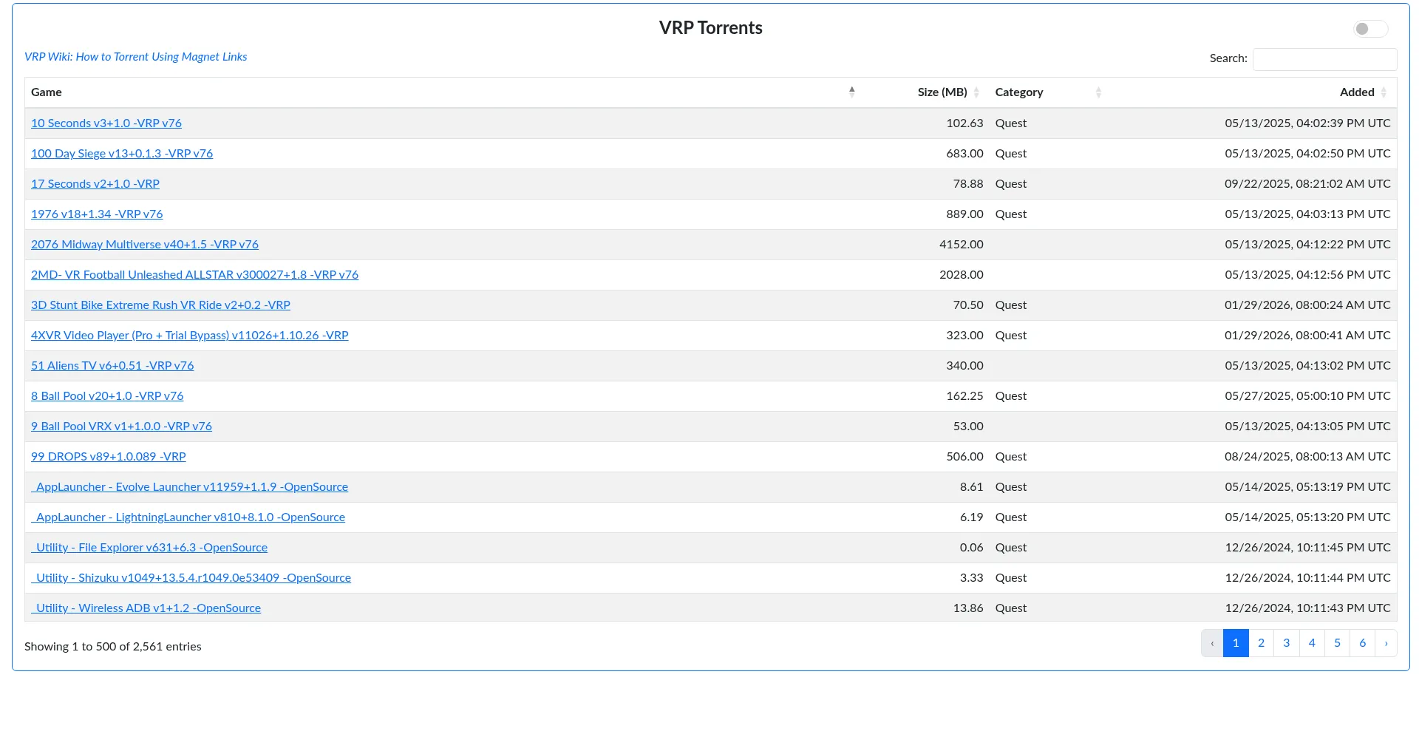Open the 4XVR Video Player link
The image size is (1419, 734).
(190, 336)
